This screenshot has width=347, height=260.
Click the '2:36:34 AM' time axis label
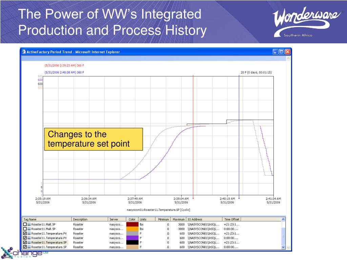89,198
